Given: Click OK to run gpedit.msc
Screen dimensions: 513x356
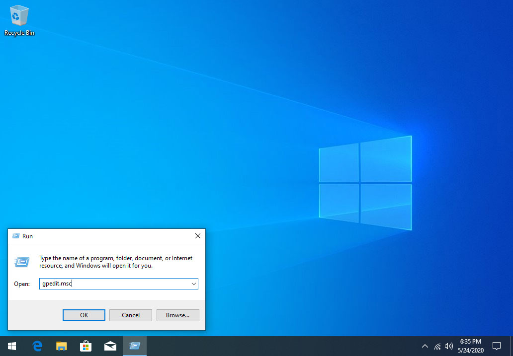Looking at the screenshot, I should pyautogui.click(x=84, y=315).
